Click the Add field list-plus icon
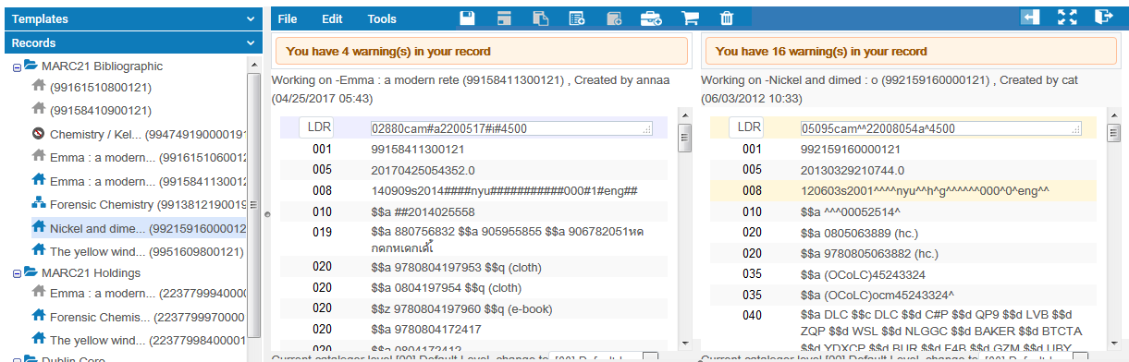Screen dimensions: 1129x362 pyautogui.click(x=577, y=18)
